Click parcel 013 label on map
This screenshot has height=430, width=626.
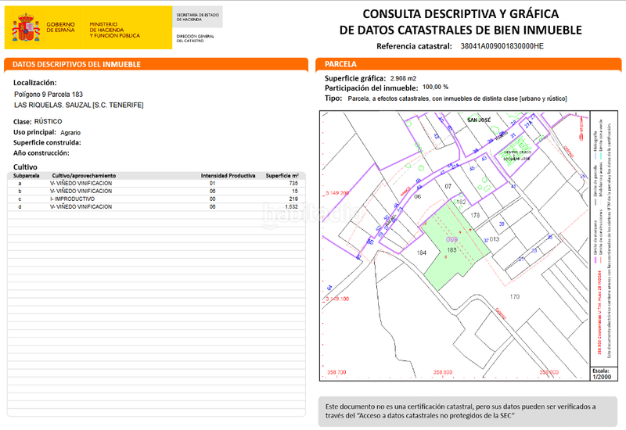coord(494,239)
